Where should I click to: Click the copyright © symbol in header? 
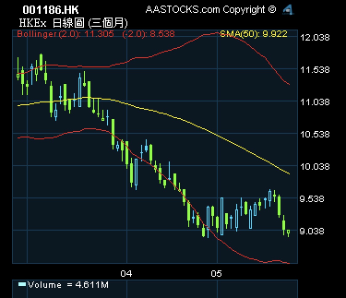click(x=272, y=10)
